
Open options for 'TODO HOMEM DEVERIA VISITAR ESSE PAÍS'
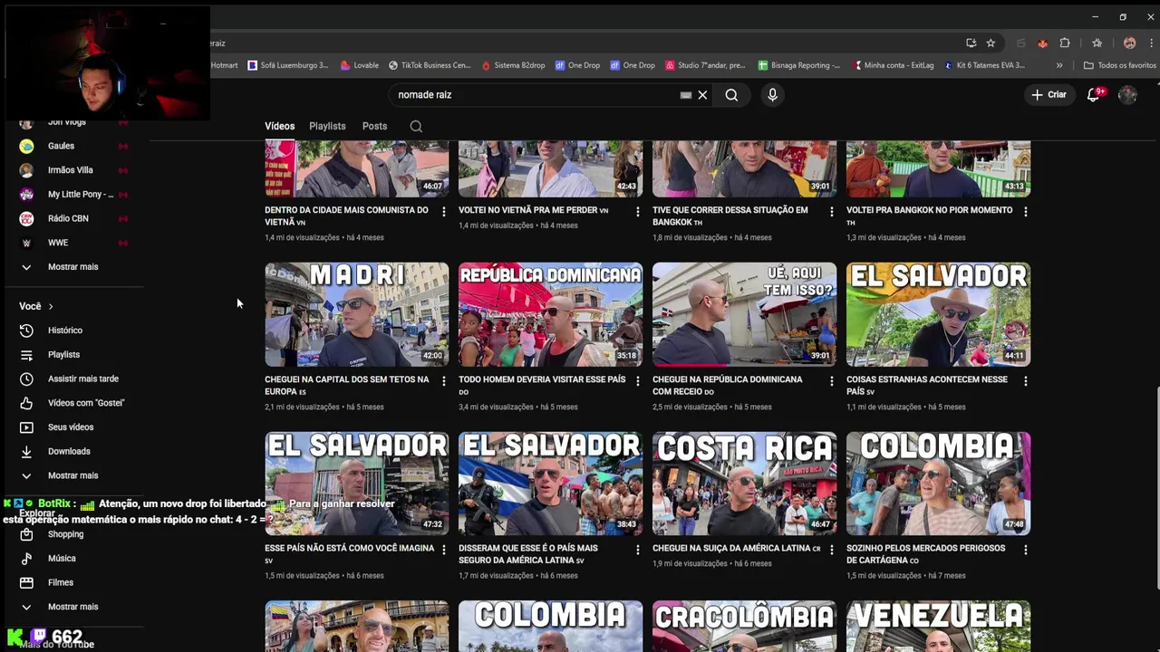(x=637, y=381)
